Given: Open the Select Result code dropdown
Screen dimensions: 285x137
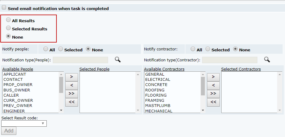Looking at the screenshot, I should click(24, 123).
